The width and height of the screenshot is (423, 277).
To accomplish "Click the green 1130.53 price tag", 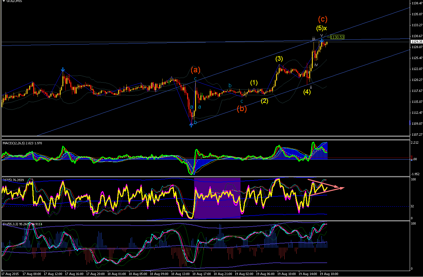I will coord(337,37).
